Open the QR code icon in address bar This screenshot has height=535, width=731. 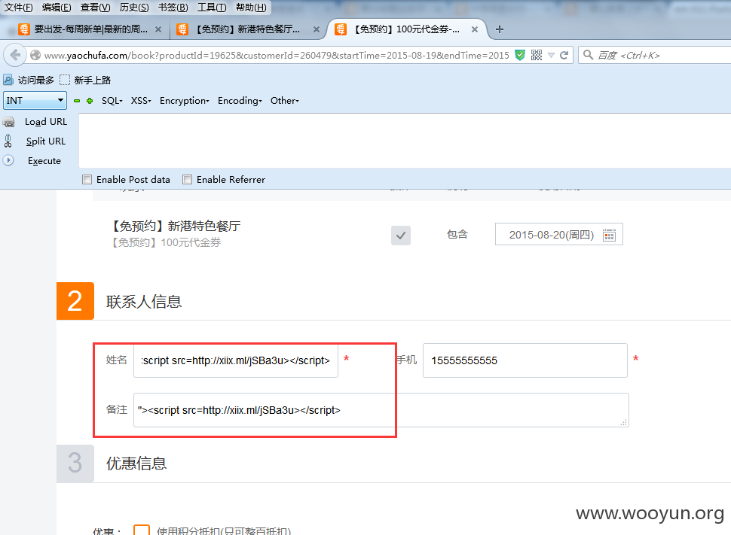[537, 55]
